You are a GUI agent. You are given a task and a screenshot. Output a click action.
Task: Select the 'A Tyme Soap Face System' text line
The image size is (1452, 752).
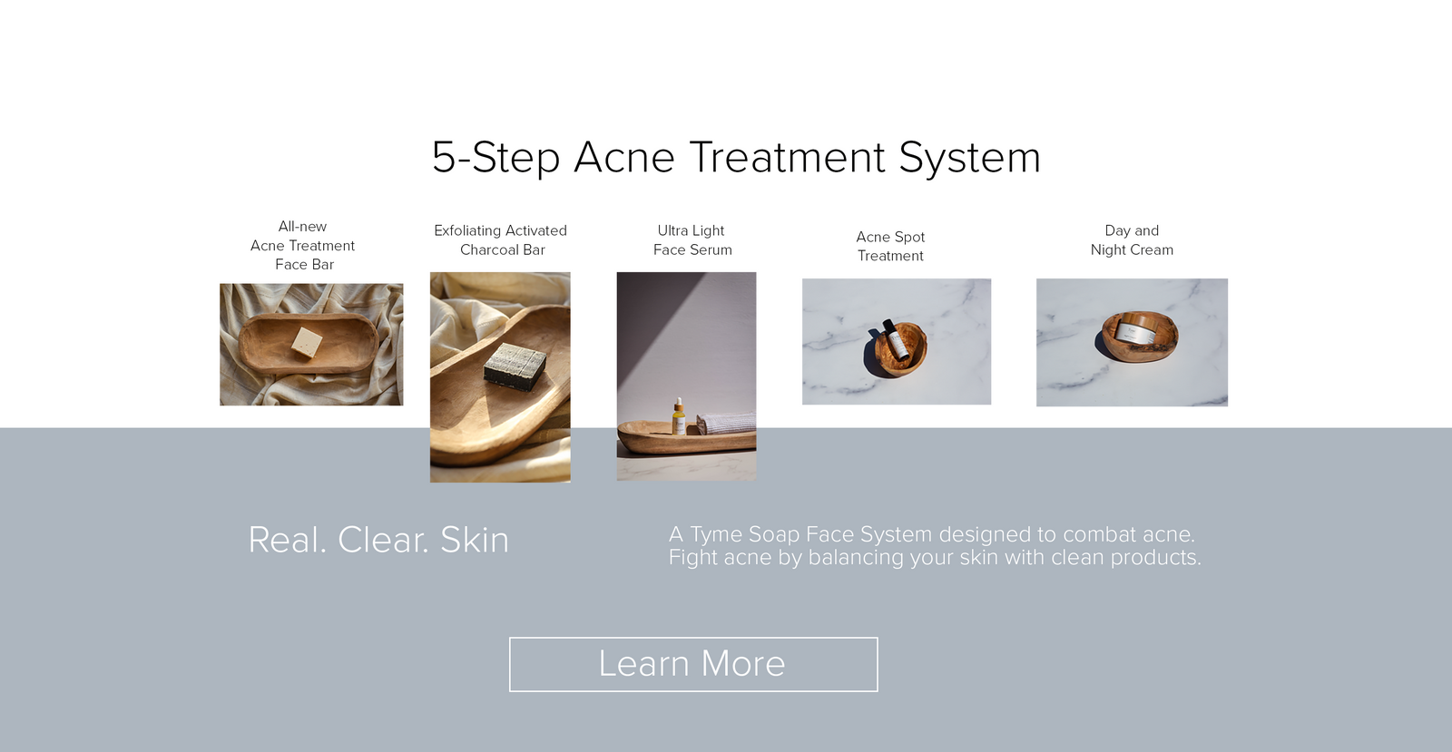point(932,534)
